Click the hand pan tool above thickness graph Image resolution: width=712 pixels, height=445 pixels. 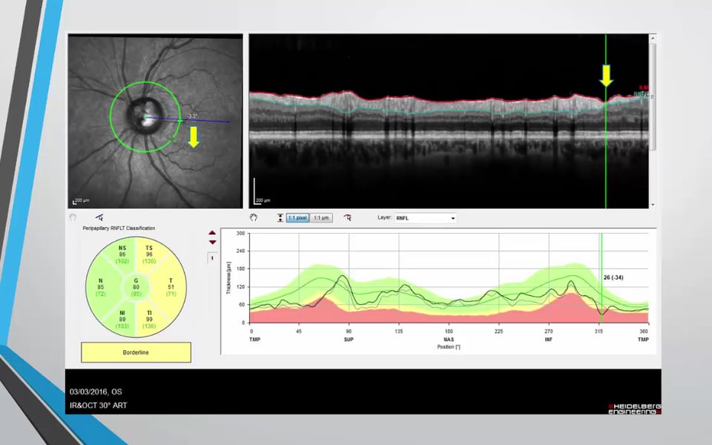tap(254, 218)
